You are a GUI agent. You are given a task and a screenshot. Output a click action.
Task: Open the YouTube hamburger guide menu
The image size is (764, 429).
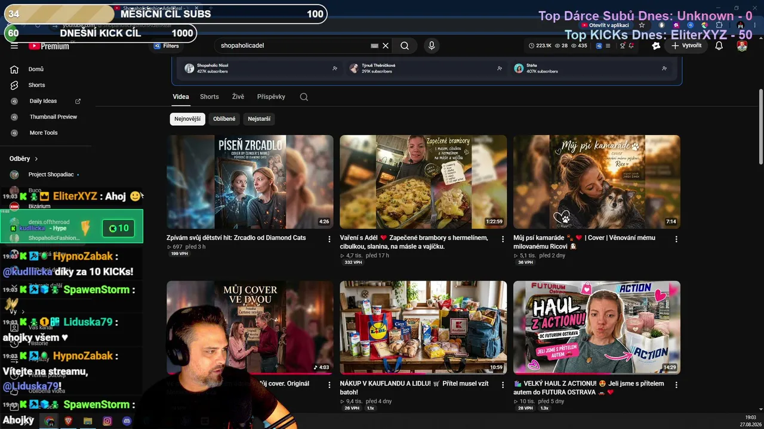coord(14,46)
